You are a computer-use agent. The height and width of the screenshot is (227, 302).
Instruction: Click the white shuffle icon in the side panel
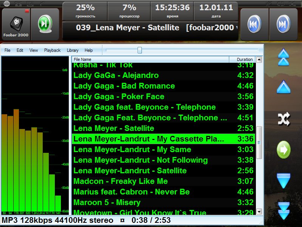284,119
